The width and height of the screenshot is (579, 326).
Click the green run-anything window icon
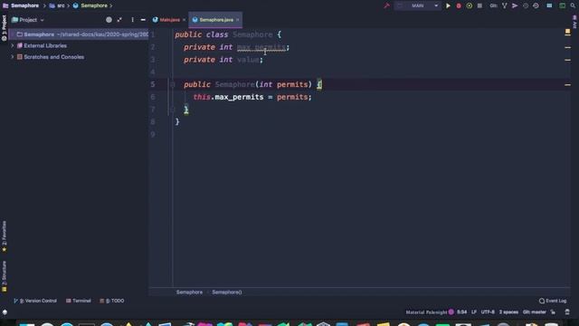click(x=563, y=5)
